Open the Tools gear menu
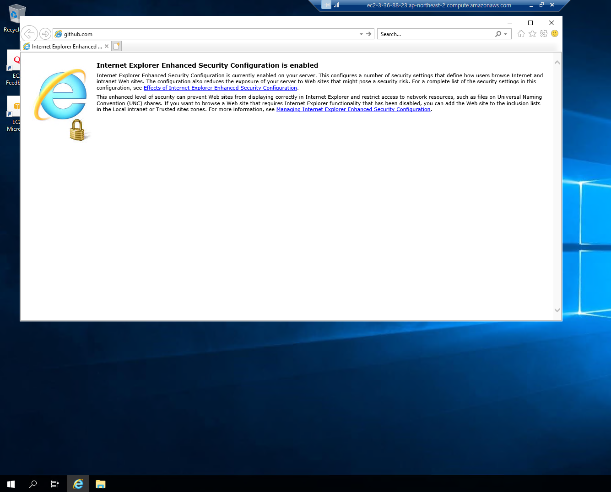The image size is (611, 492). 544,33
